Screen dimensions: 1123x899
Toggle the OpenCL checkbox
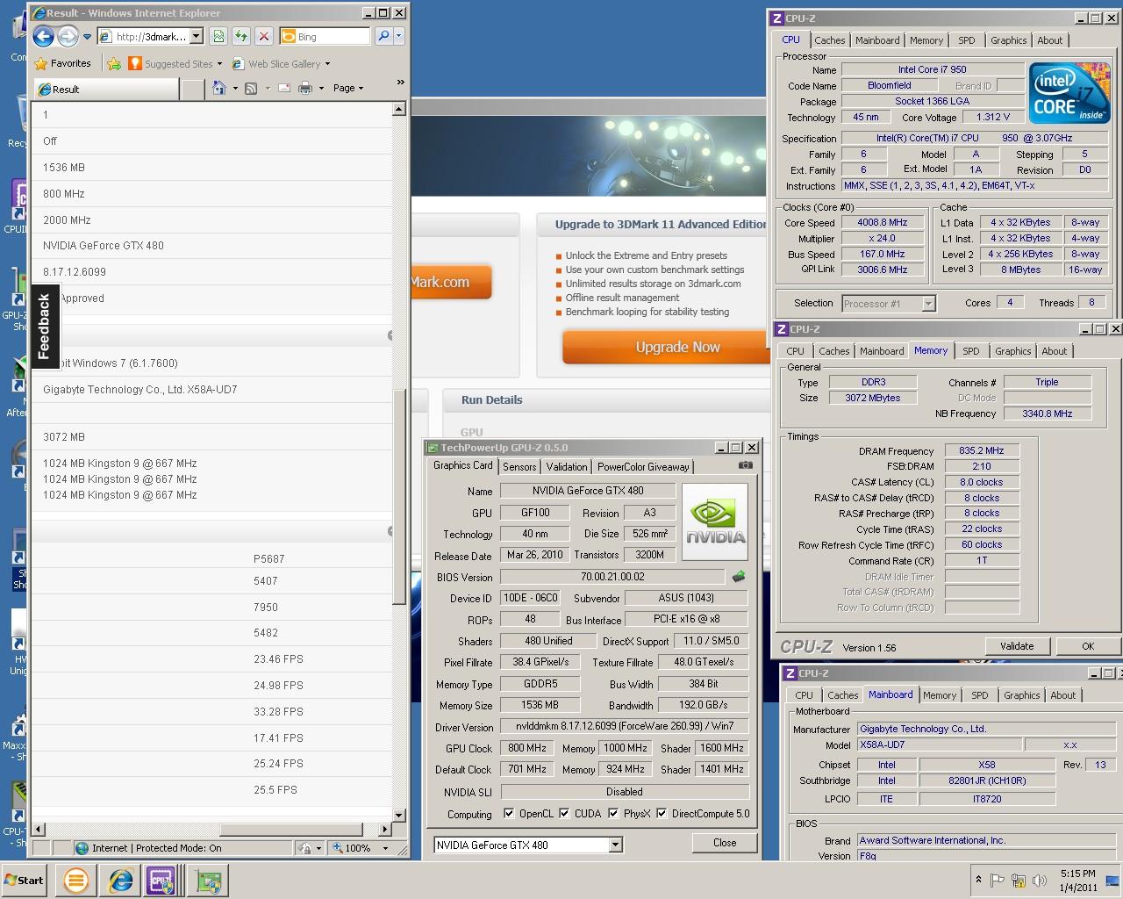(x=509, y=814)
